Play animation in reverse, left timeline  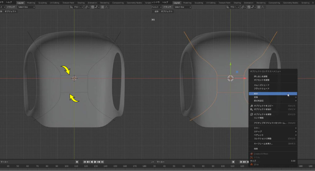click(x=92, y=162)
